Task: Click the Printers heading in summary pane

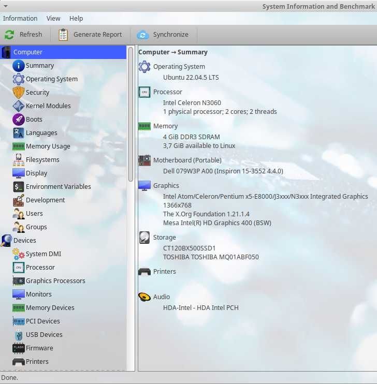Action: pos(165,271)
